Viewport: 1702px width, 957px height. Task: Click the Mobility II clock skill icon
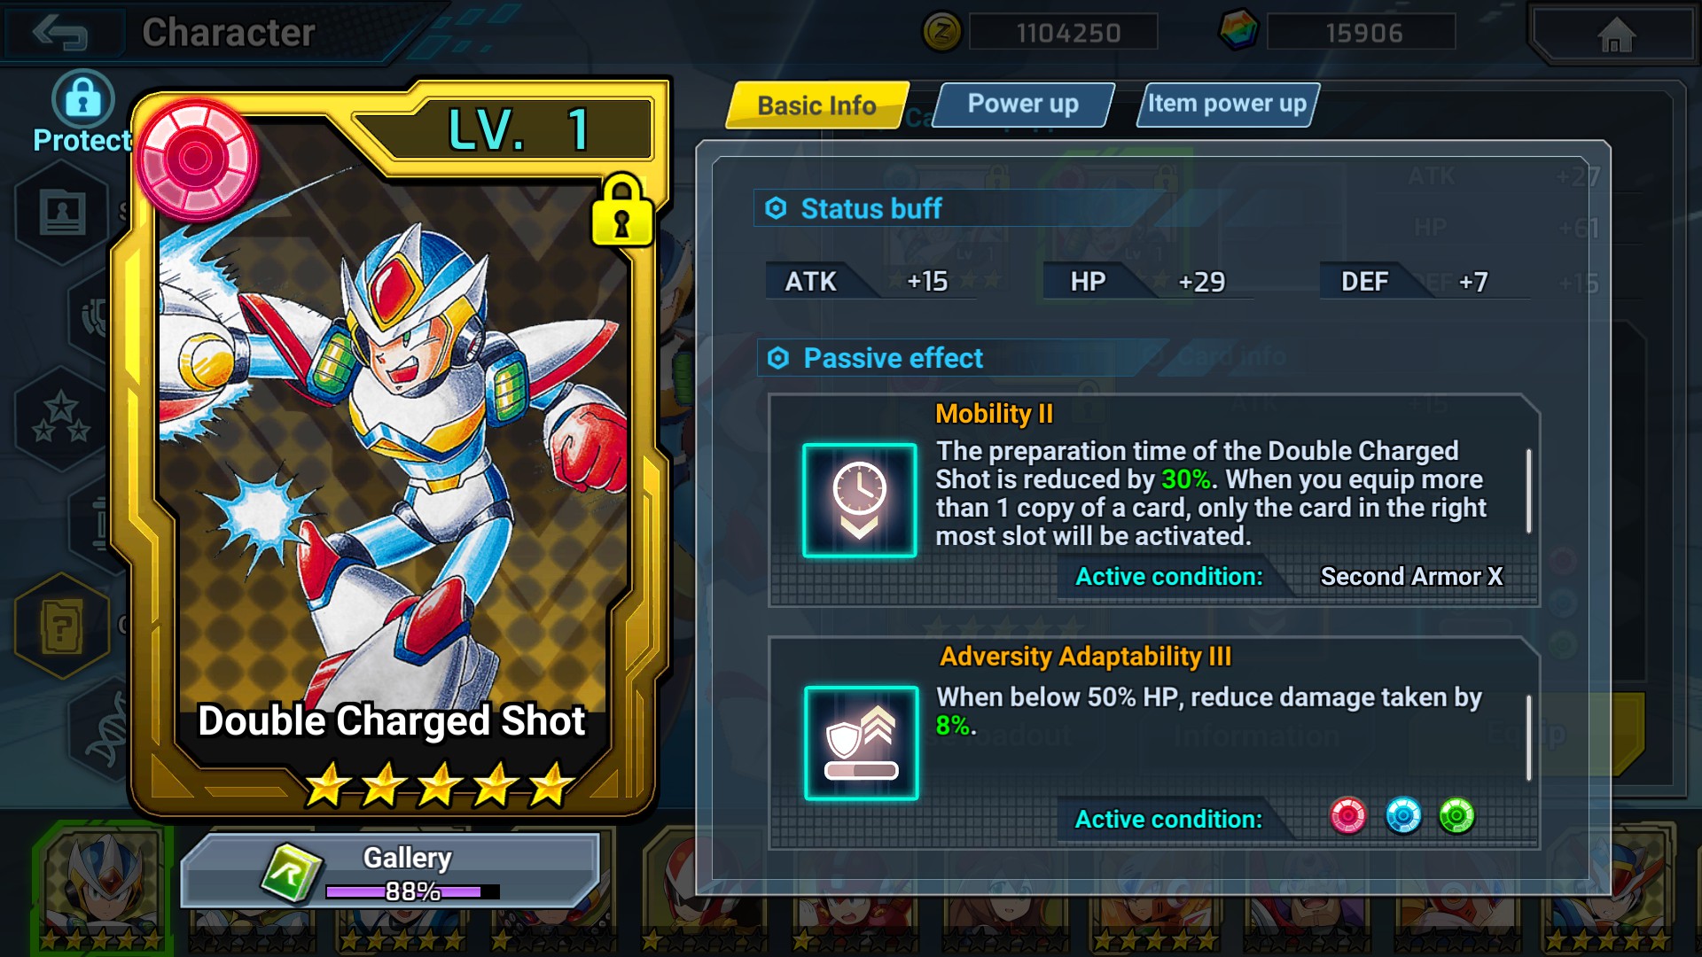(x=859, y=501)
